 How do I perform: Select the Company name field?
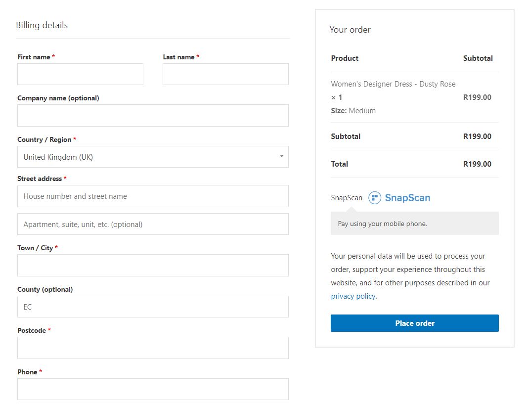click(x=153, y=115)
